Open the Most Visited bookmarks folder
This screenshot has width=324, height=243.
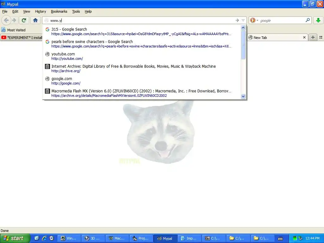[x=13, y=30]
